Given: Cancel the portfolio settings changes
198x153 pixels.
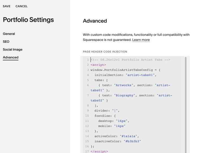Looking at the screenshot, I should pos(21,6).
